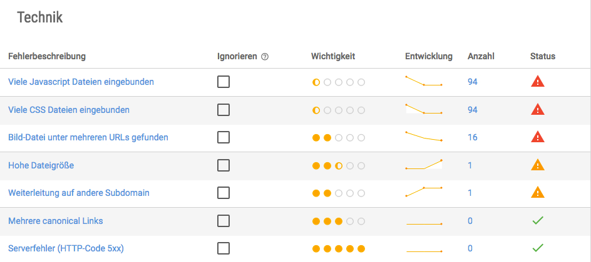Viewport: 591px width, 262px height.
Task: Tick ignore checkbox for Viele Javascript Dateien
Action: (x=224, y=82)
